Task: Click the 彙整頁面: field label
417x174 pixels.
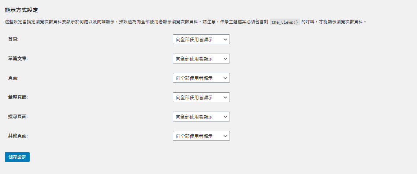Action: click(18, 97)
